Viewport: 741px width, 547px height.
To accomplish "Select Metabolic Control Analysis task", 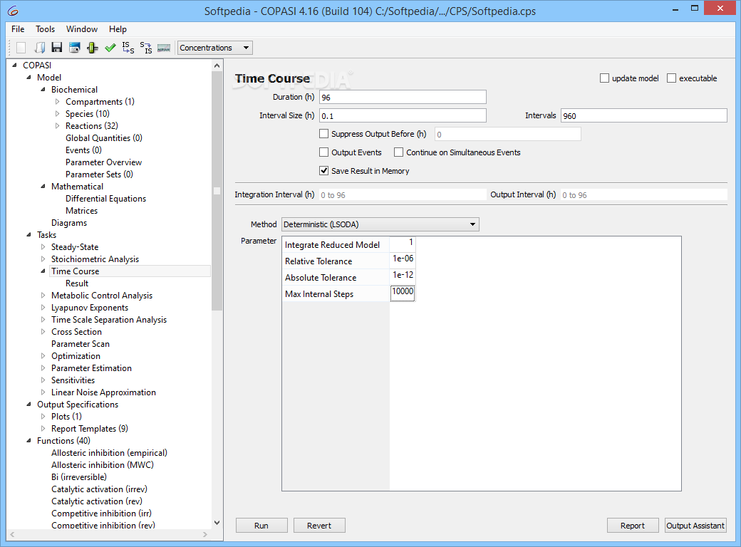I will click(102, 296).
